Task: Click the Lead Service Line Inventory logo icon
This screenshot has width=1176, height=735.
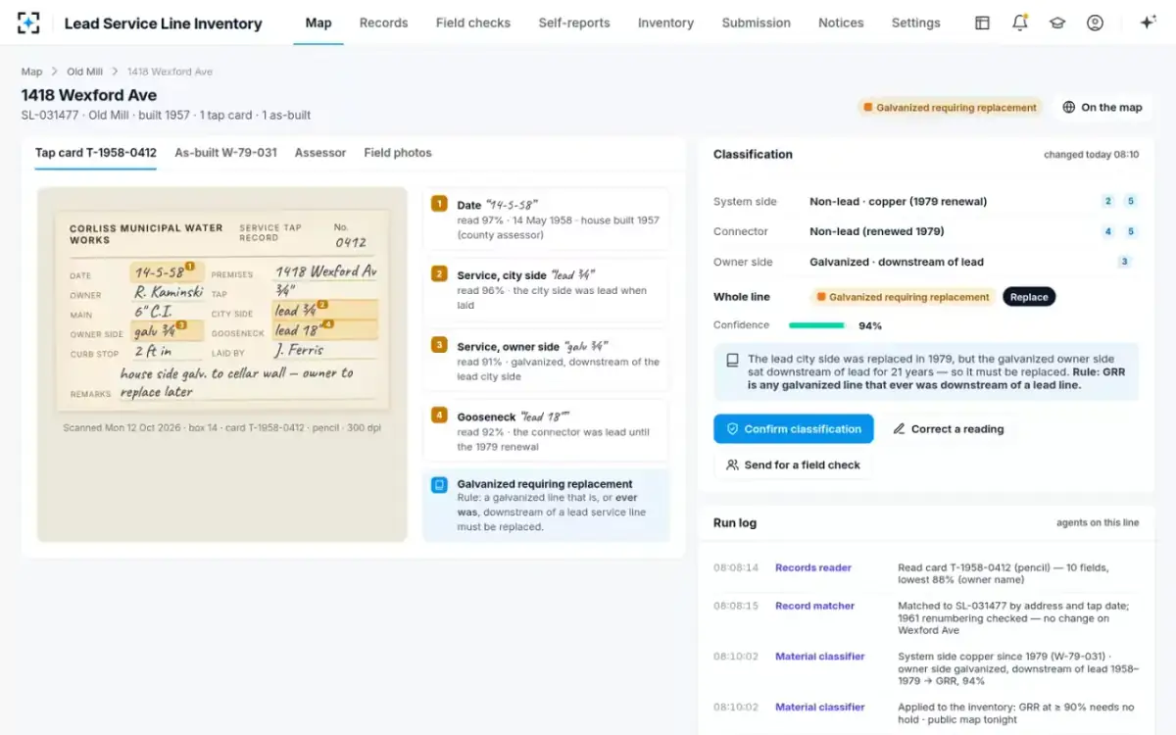Action: tap(29, 23)
